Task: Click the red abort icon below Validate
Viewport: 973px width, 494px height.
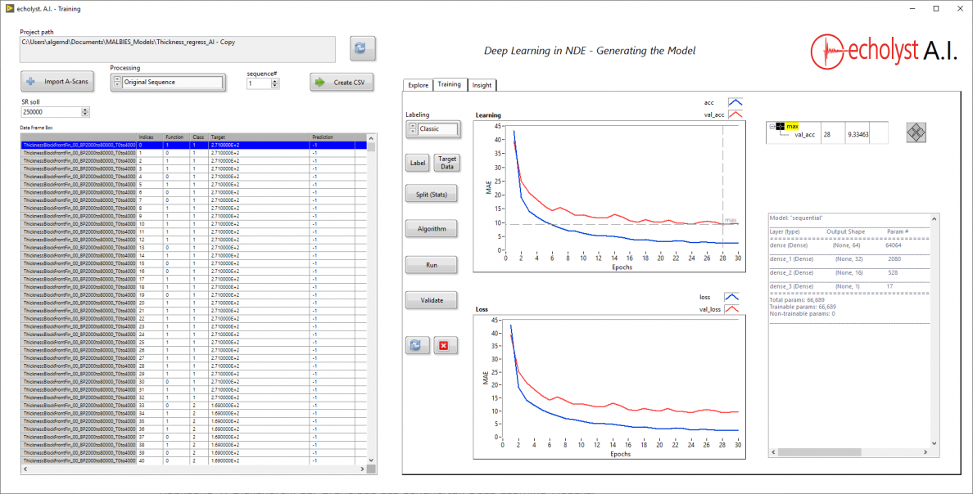Action: coord(446,345)
